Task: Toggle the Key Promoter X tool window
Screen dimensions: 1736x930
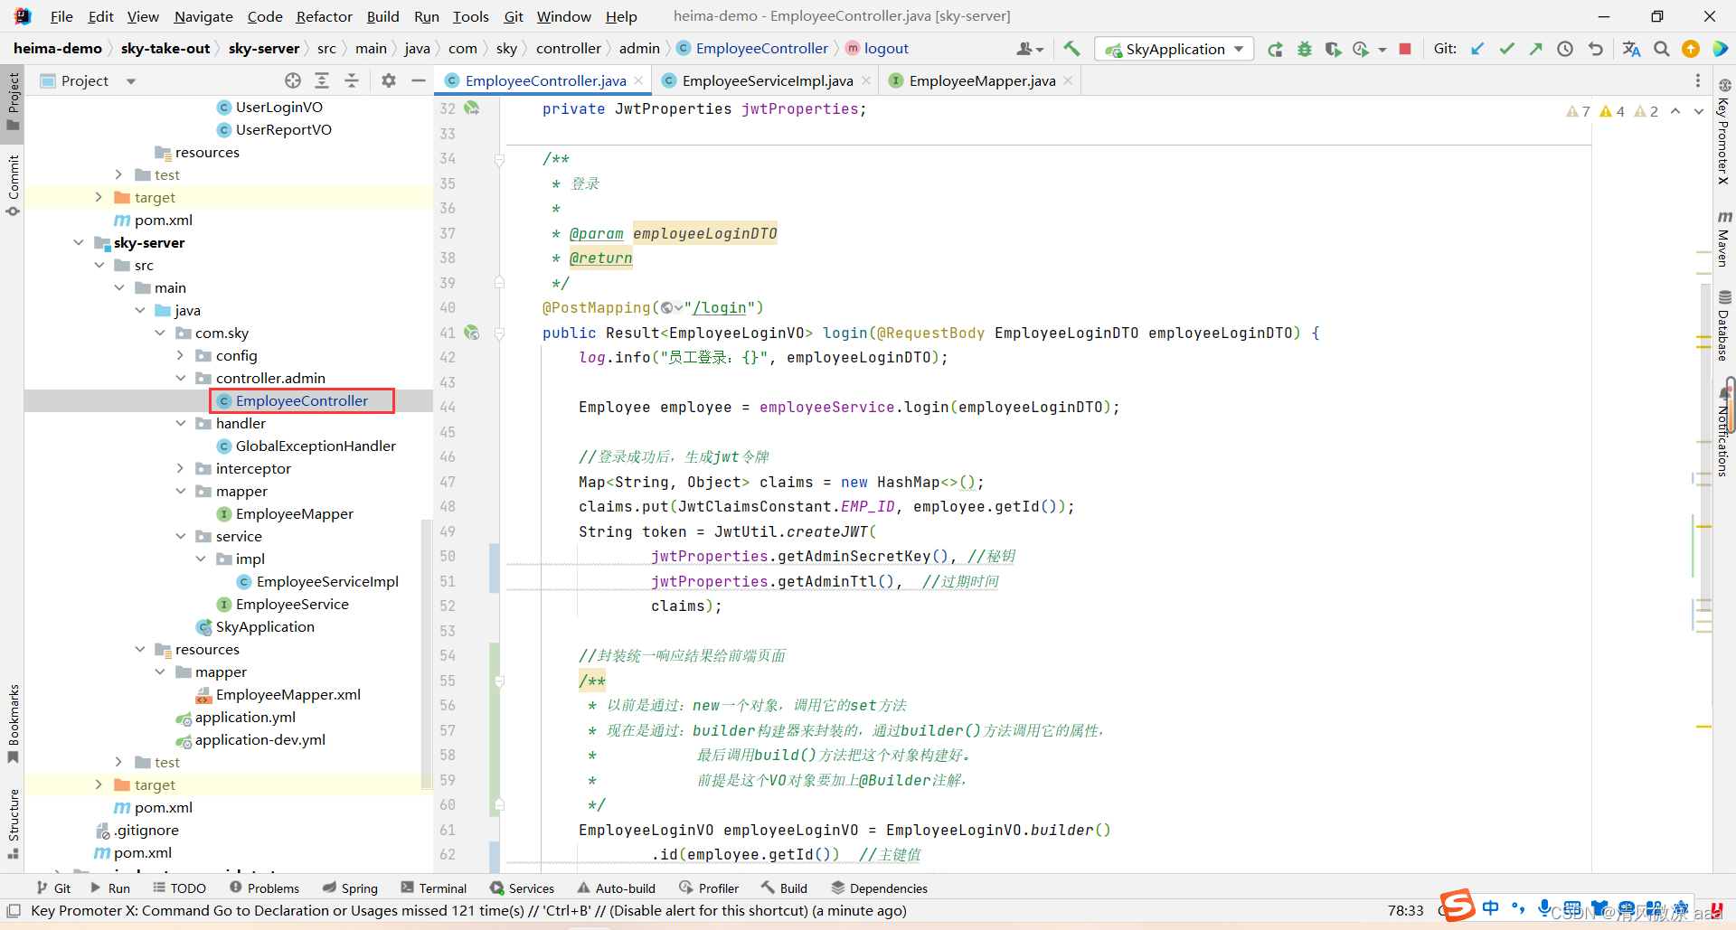Action: pos(1724,133)
